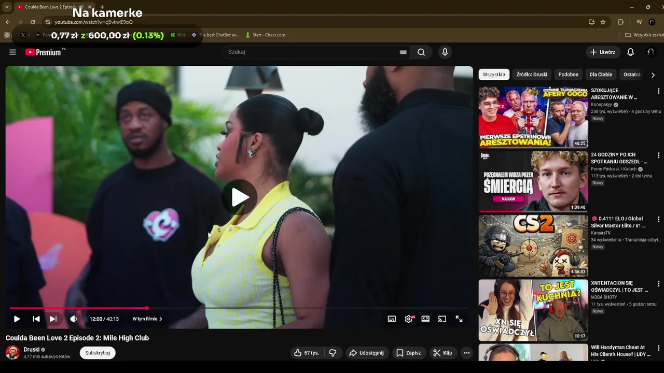This screenshot has height=373, width=664.
Task: Open the YouTube account avatar menu
Action: 650,52
